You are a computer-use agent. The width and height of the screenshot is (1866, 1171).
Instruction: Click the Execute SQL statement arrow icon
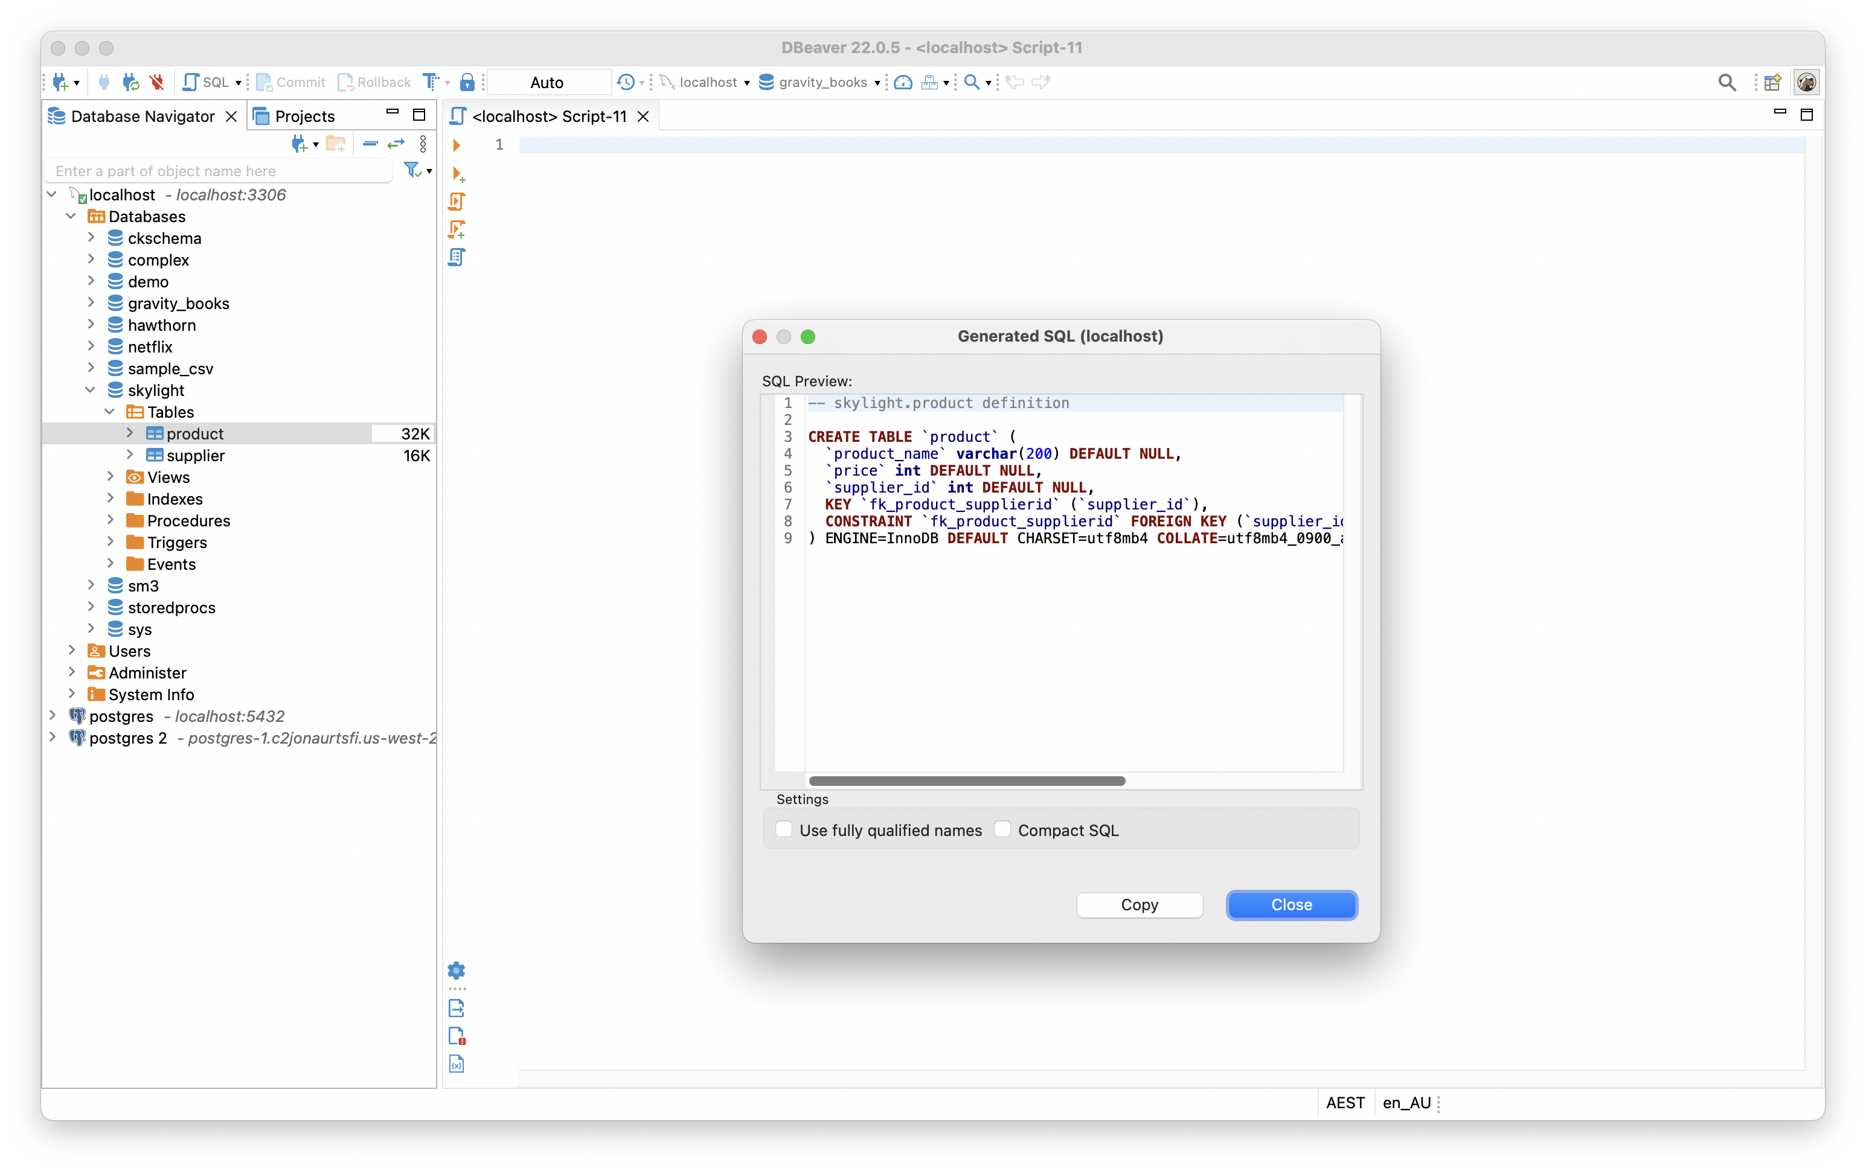(457, 145)
